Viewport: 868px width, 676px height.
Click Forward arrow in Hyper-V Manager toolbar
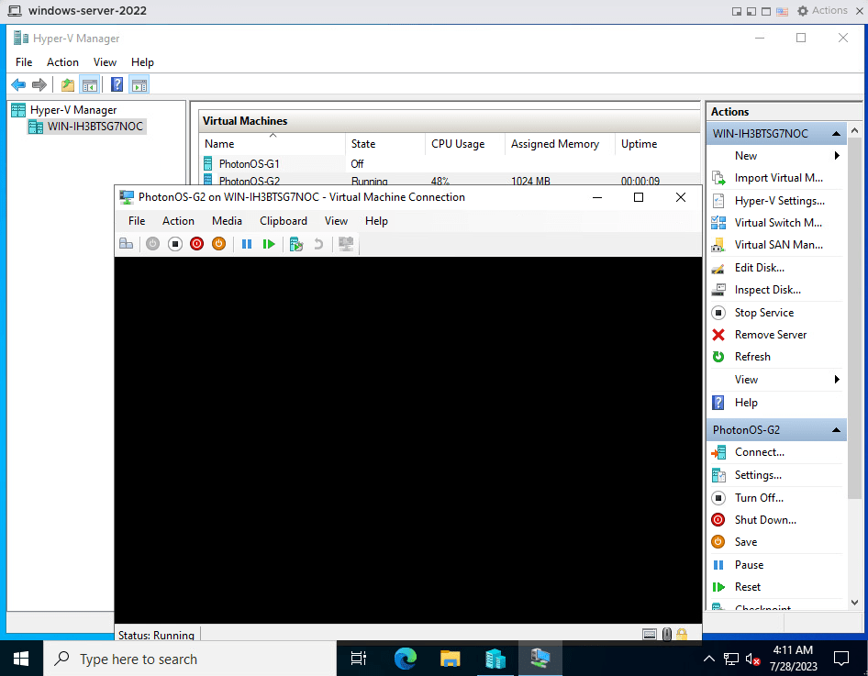pyautogui.click(x=39, y=84)
